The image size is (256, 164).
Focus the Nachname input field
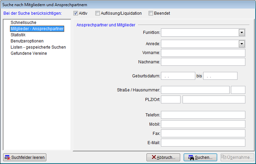pos(203,62)
